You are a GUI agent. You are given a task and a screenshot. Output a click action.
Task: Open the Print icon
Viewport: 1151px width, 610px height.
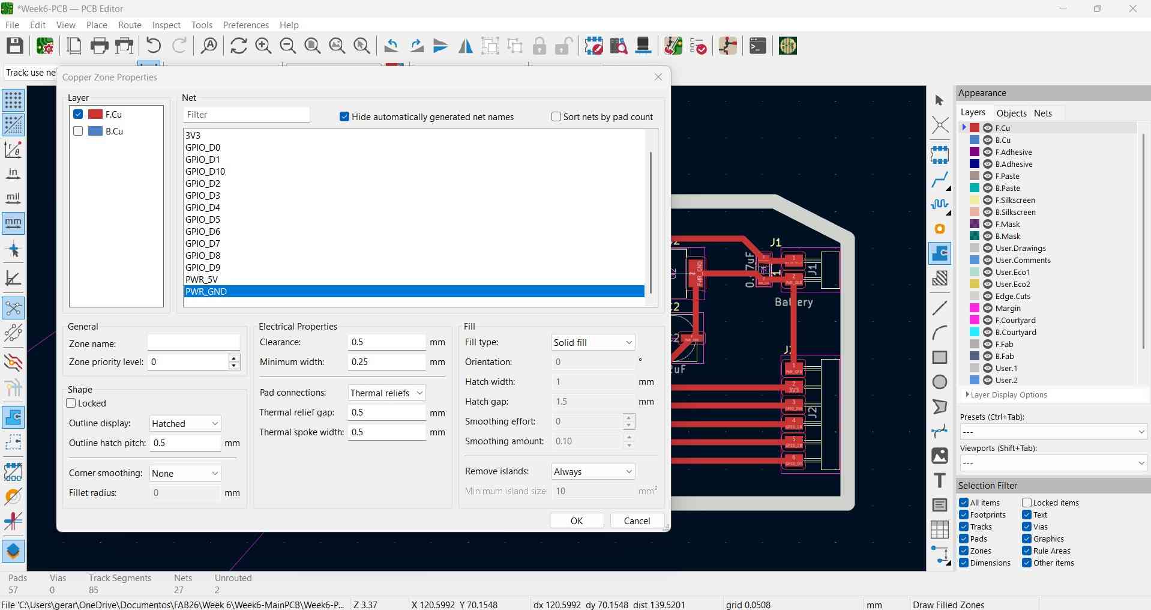(x=100, y=46)
